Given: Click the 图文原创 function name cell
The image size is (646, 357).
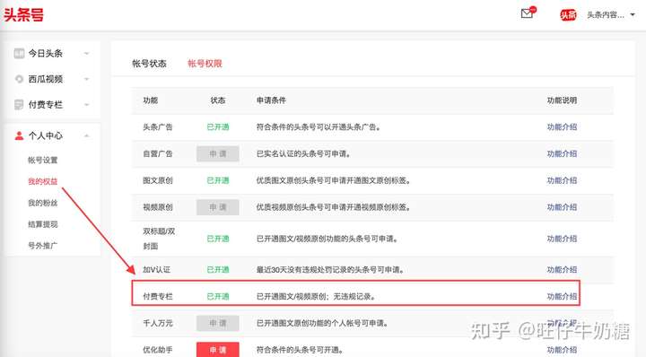Looking at the screenshot, I should point(157,180).
